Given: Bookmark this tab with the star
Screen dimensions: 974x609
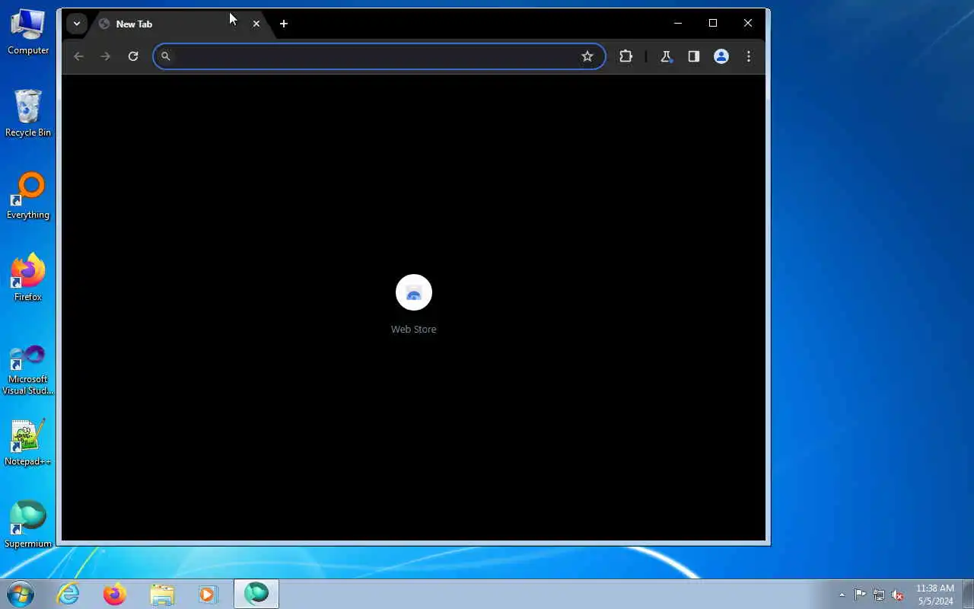Looking at the screenshot, I should coord(587,56).
